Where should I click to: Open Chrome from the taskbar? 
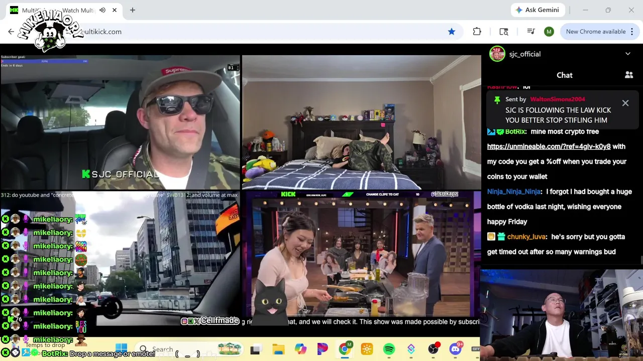[x=345, y=349]
